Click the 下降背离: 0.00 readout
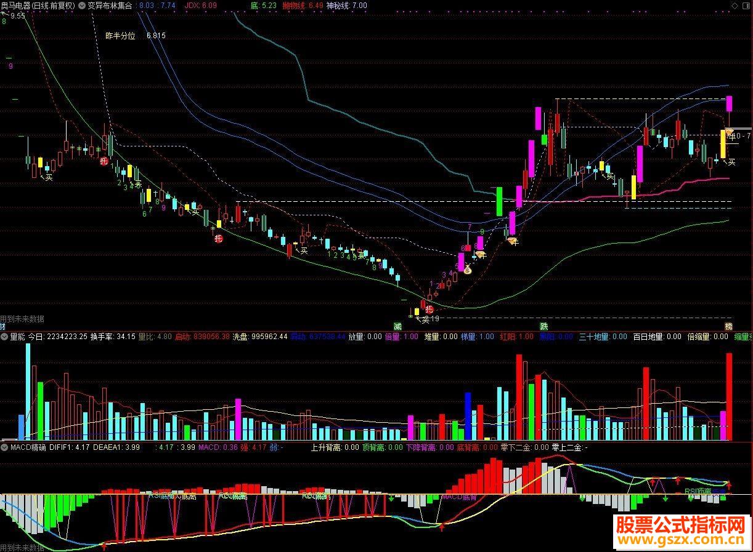 coord(429,447)
